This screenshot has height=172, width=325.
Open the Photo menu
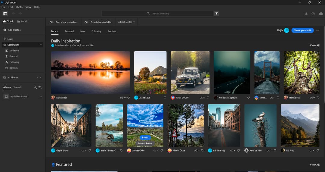(19, 7)
